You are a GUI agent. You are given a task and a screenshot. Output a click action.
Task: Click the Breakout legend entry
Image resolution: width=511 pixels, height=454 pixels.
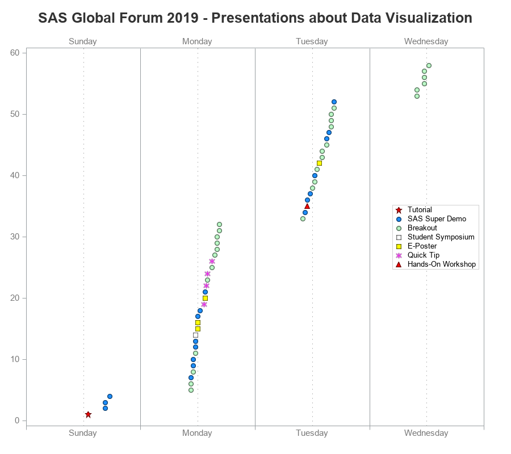[x=416, y=228]
